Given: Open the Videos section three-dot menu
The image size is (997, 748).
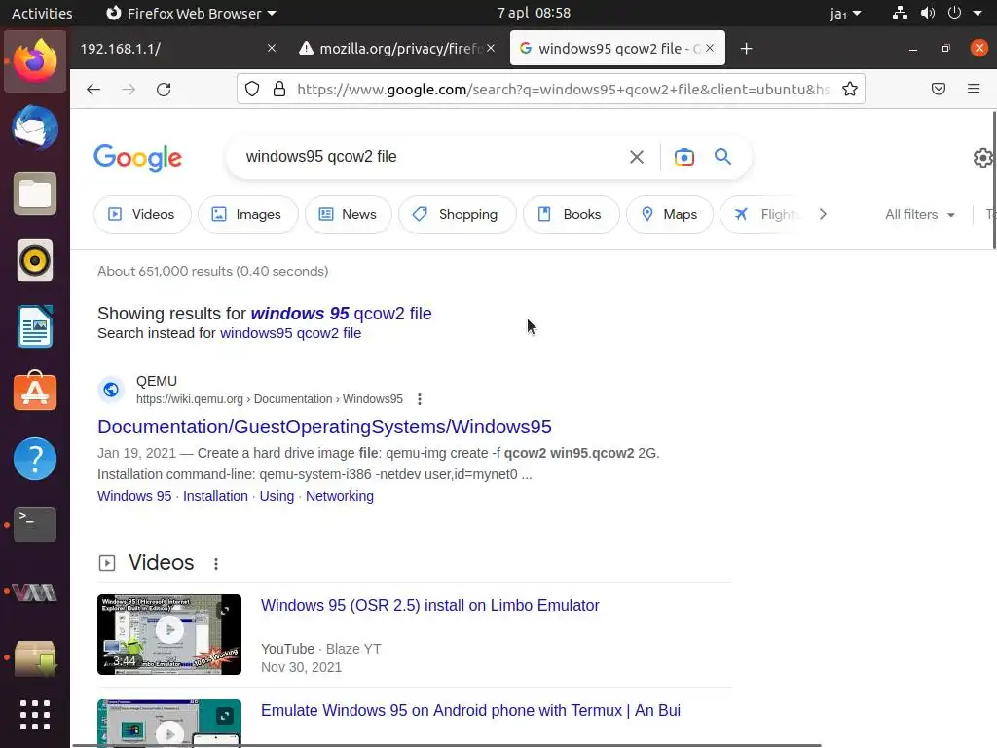Looking at the screenshot, I should (216, 564).
